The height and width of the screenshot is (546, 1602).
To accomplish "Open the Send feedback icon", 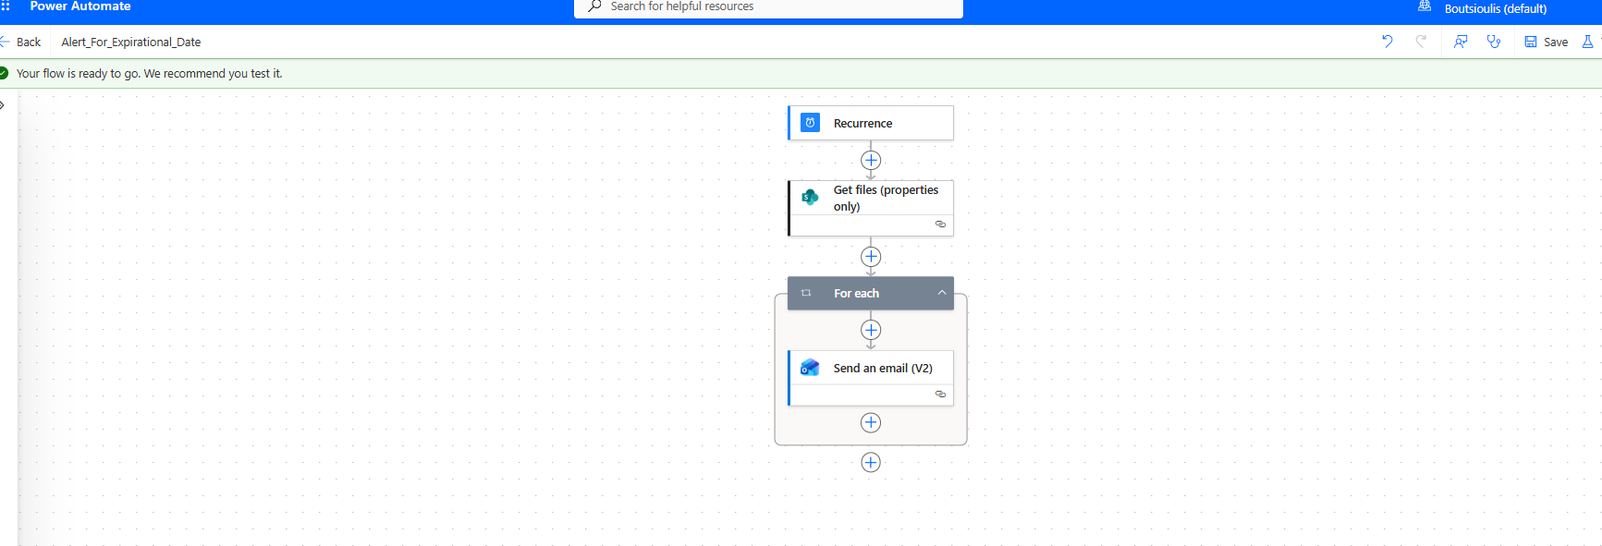I will pos(1461,42).
